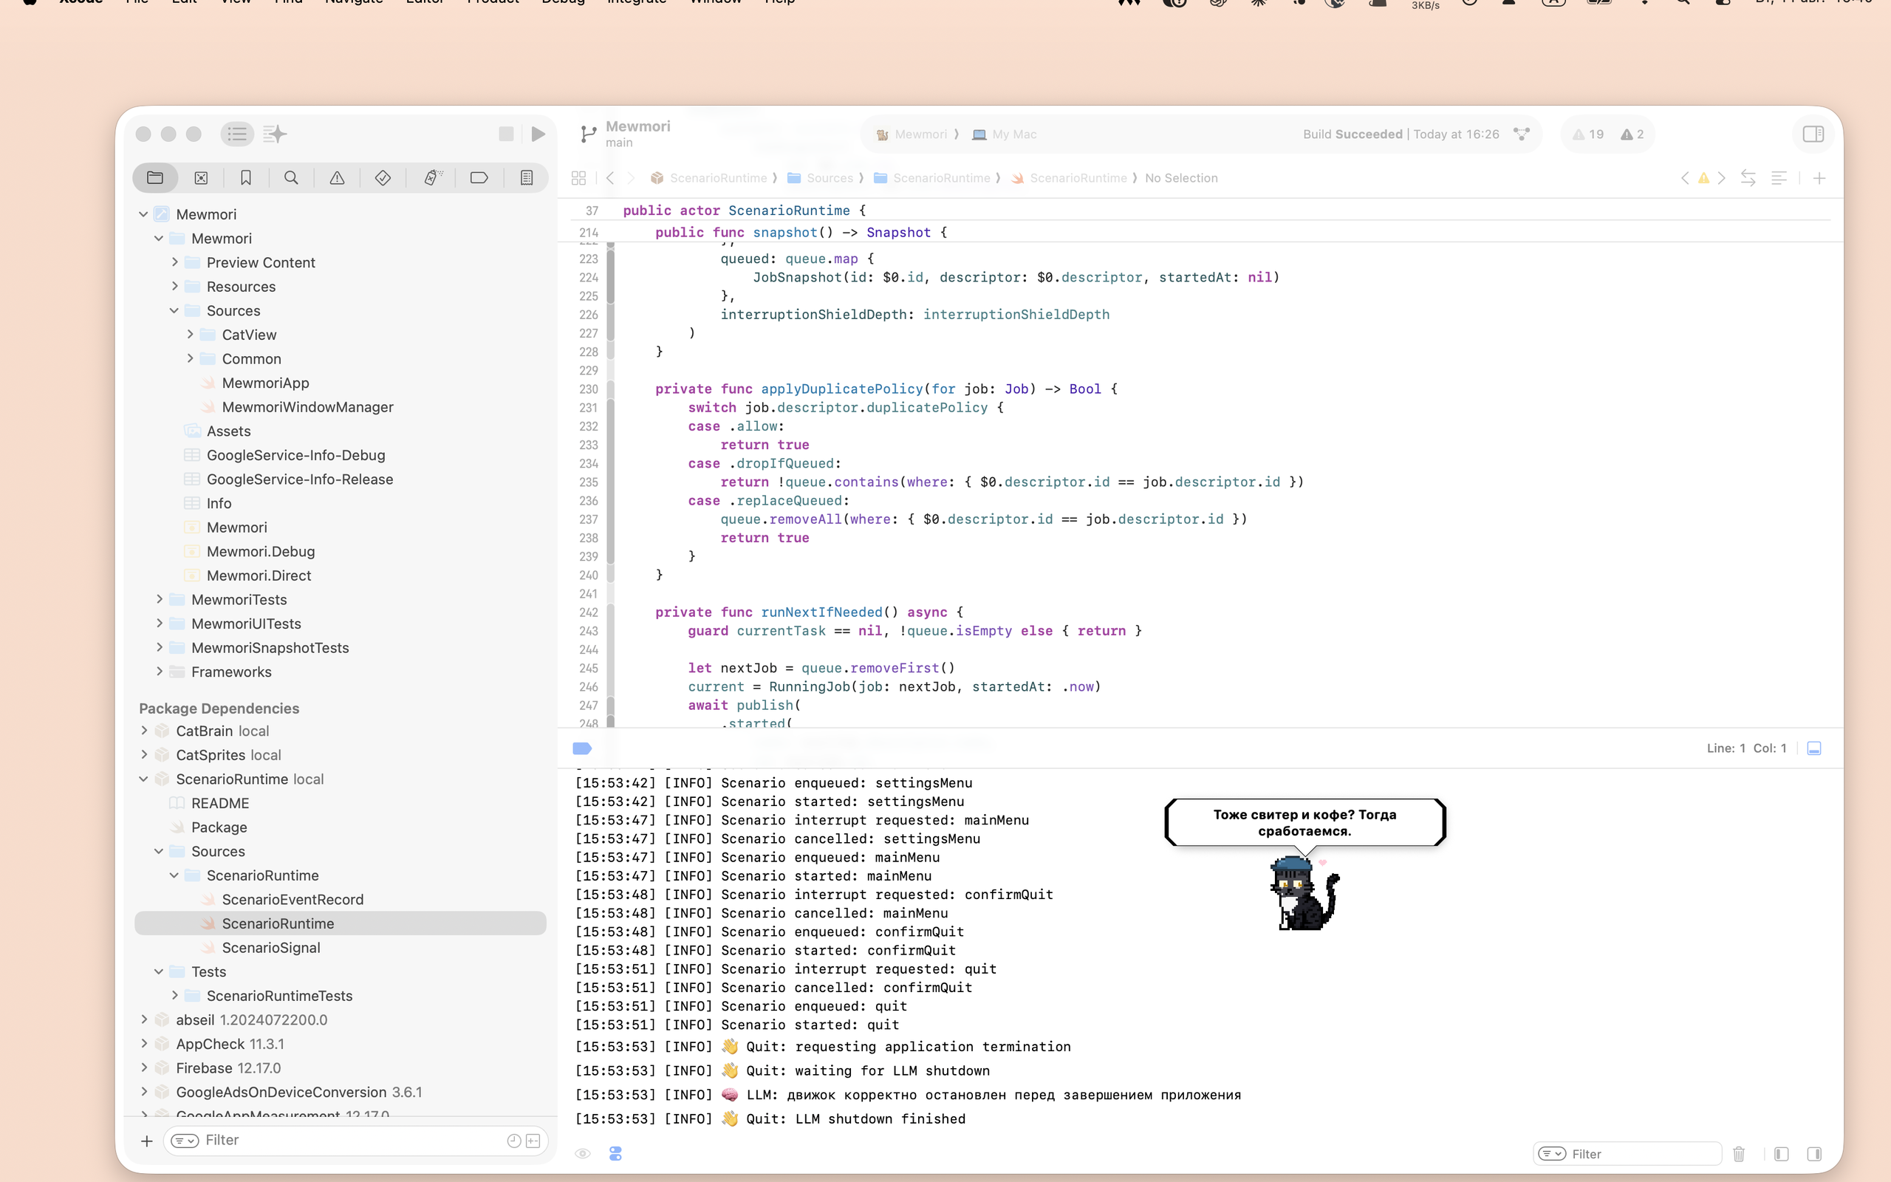Open the Assets catalog
The width and height of the screenshot is (1891, 1182).
pyautogui.click(x=228, y=431)
